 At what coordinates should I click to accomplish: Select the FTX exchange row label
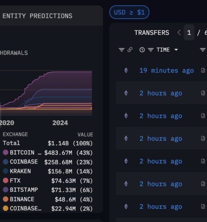point(15,181)
